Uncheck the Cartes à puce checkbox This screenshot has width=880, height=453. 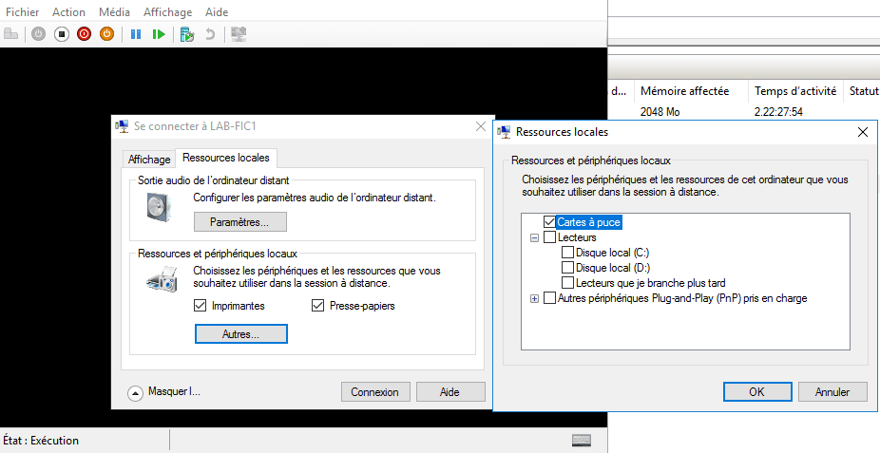[549, 222]
